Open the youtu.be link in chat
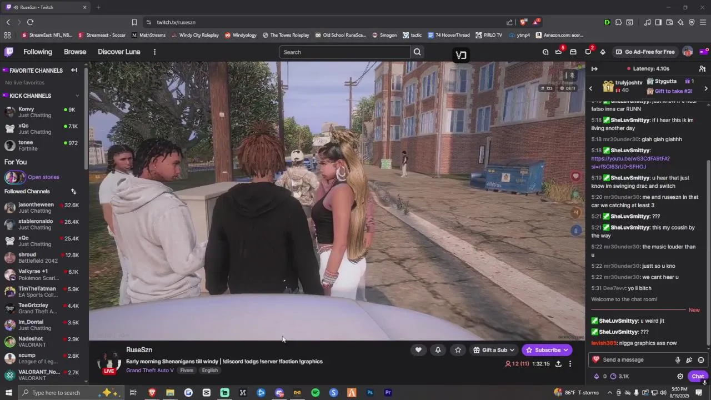Viewport: 711px width, 400px height. pos(630,163)
